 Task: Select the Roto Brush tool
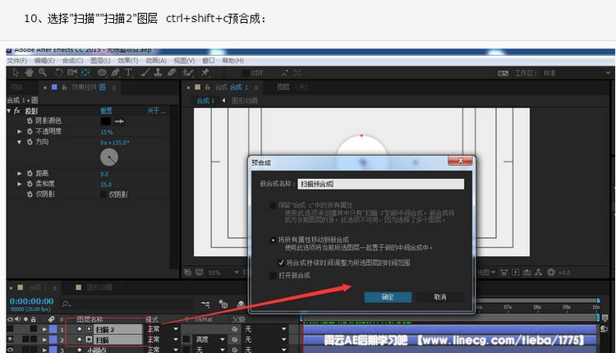click(x=188, y=72)
